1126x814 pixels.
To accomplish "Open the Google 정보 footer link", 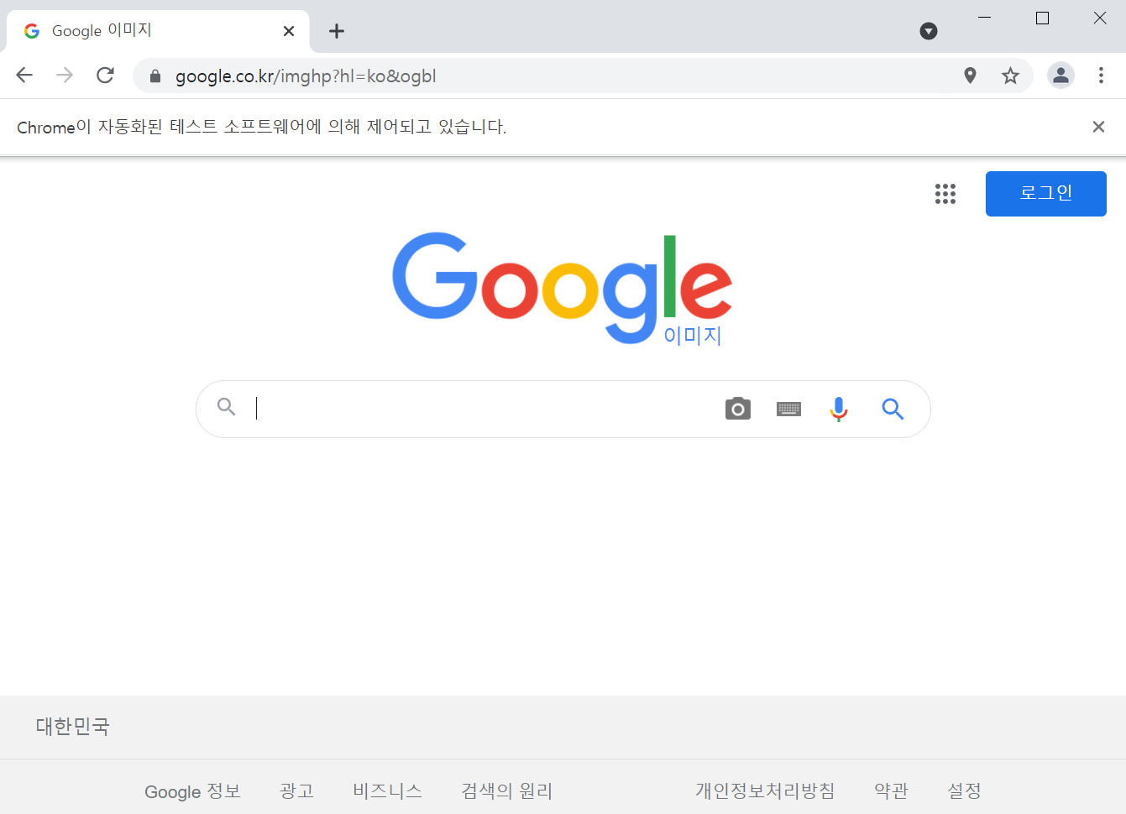I will coord(192,791).
